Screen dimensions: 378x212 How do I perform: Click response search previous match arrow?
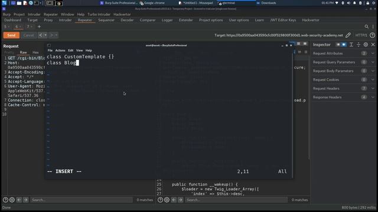pos(174,200)
